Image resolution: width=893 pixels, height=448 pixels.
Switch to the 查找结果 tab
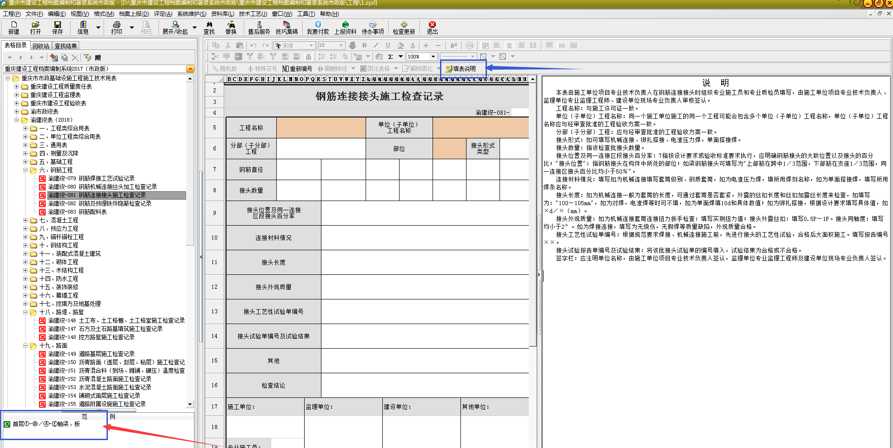(66, 46)
